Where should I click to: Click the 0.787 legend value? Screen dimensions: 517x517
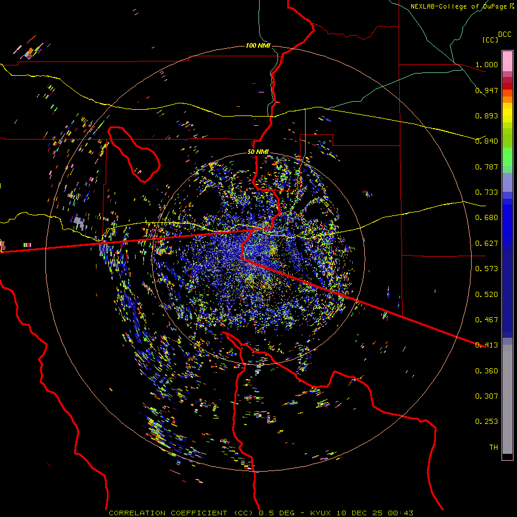[487, 167]
